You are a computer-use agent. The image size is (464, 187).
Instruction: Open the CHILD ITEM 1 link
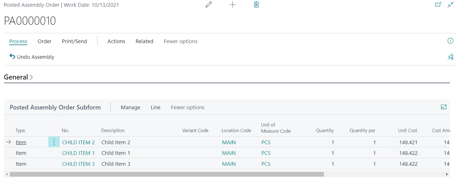coord(78,153)
